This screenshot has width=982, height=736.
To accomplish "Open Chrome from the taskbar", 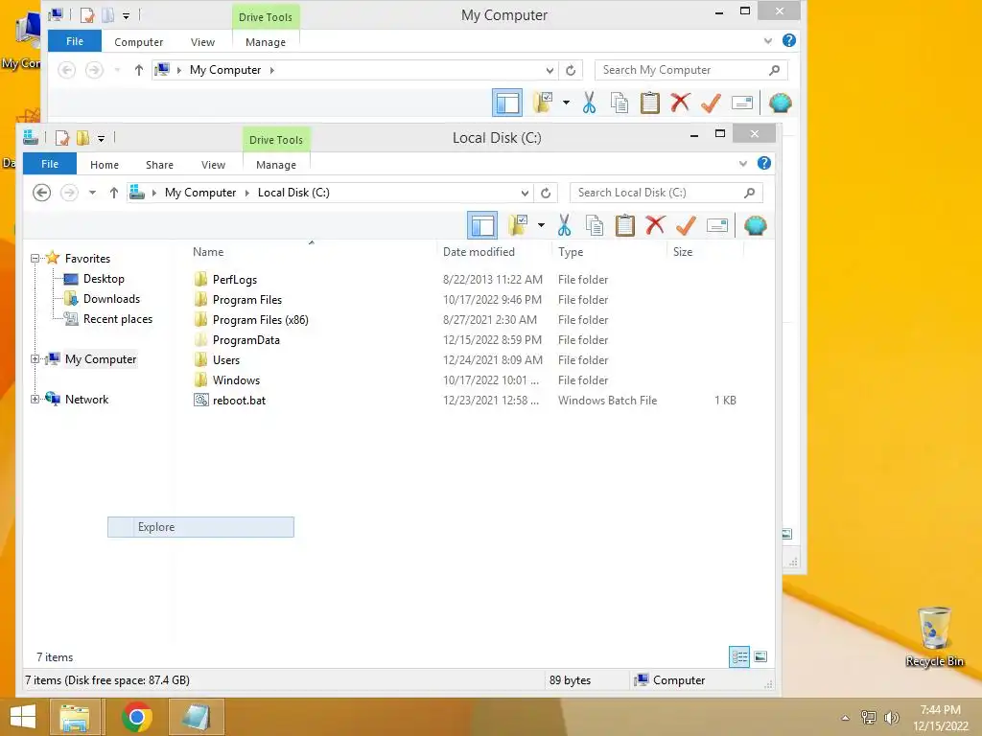I will point(136,717).
